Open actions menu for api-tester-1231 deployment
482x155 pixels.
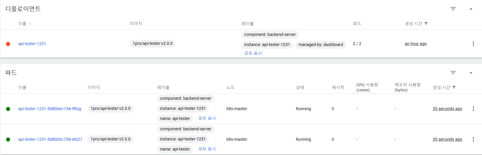473,44
